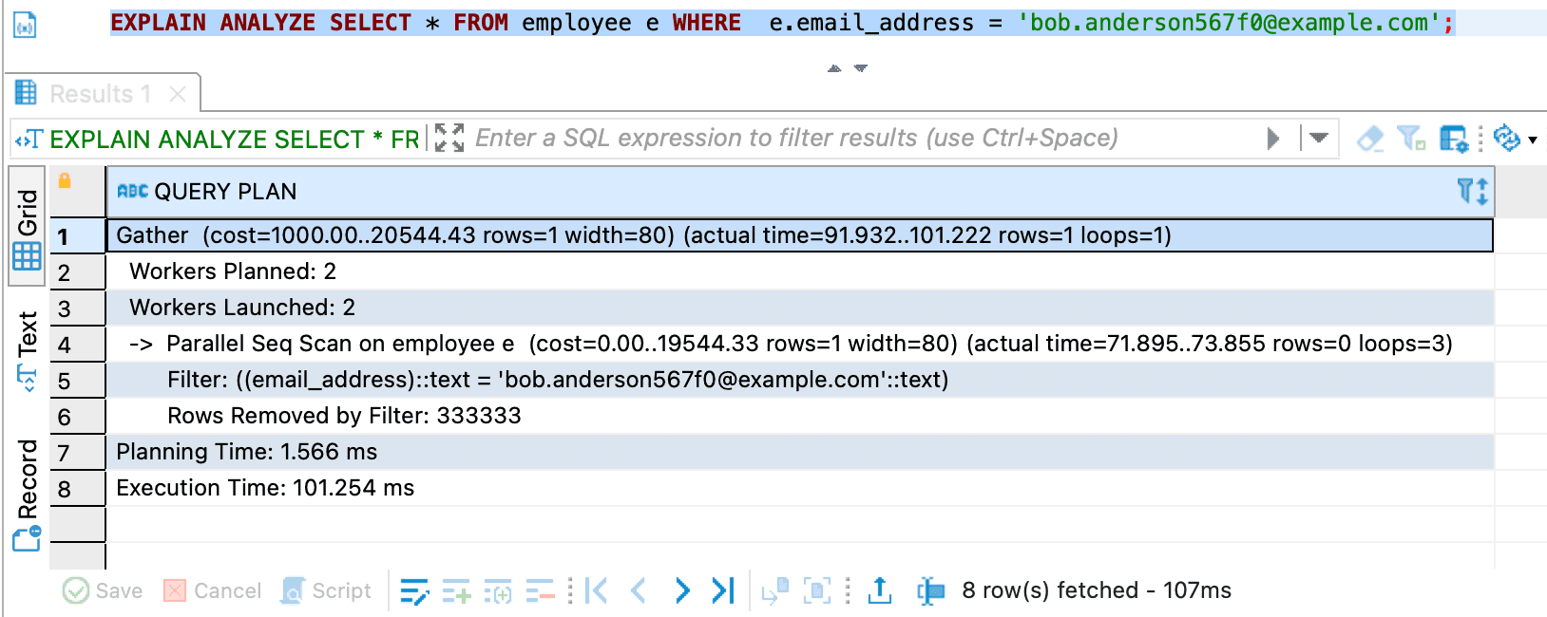
Task: Click the edit cell value icon
Action: [414, 590]
